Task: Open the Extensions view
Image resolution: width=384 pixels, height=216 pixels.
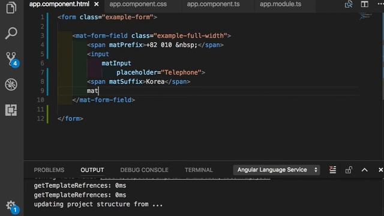Action: point(11,110)
